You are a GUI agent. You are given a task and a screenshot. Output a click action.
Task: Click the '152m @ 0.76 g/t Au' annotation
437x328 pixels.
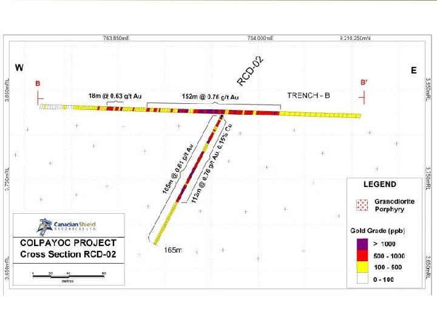210,97
